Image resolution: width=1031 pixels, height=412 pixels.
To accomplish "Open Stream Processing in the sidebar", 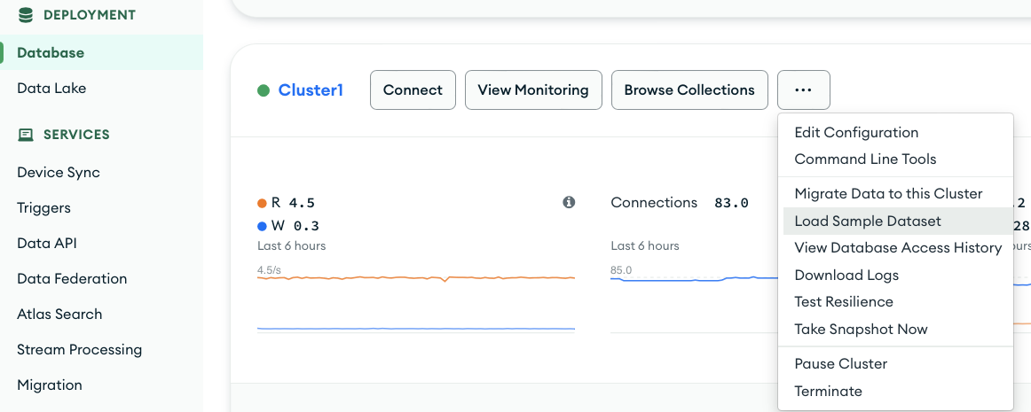I will pyautogui.click(x=80, y=350).
